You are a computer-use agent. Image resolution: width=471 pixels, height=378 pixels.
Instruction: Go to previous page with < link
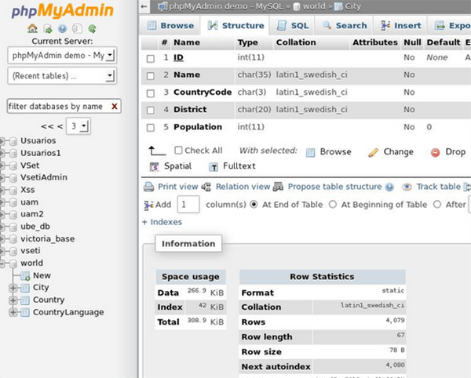click(x=60, y=126)
